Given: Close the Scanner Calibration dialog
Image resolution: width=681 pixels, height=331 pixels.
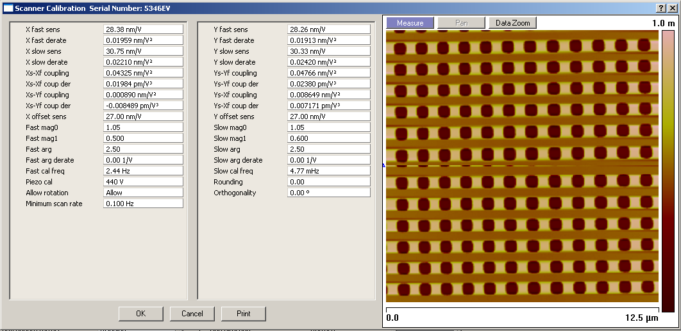Looking at the screenshot, I should click(672, 8).
